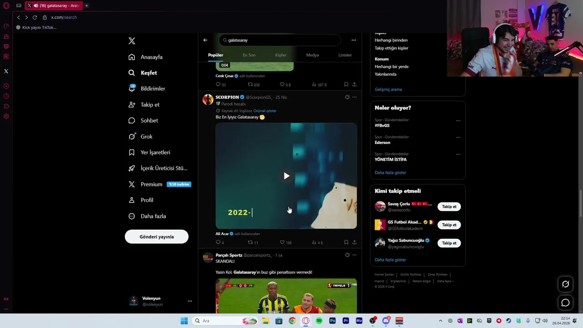This screenshot has width=583, height=328.
Task: Open more options for Ederson trend
Action: [458, 137]
